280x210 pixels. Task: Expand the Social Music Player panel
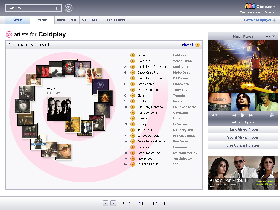243,137
